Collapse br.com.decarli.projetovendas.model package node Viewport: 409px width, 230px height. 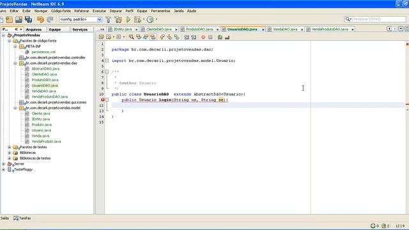[x=15, y=108]
